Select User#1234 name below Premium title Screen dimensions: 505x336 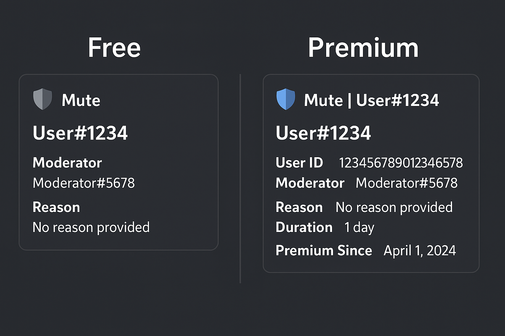[x=323, y=133]
